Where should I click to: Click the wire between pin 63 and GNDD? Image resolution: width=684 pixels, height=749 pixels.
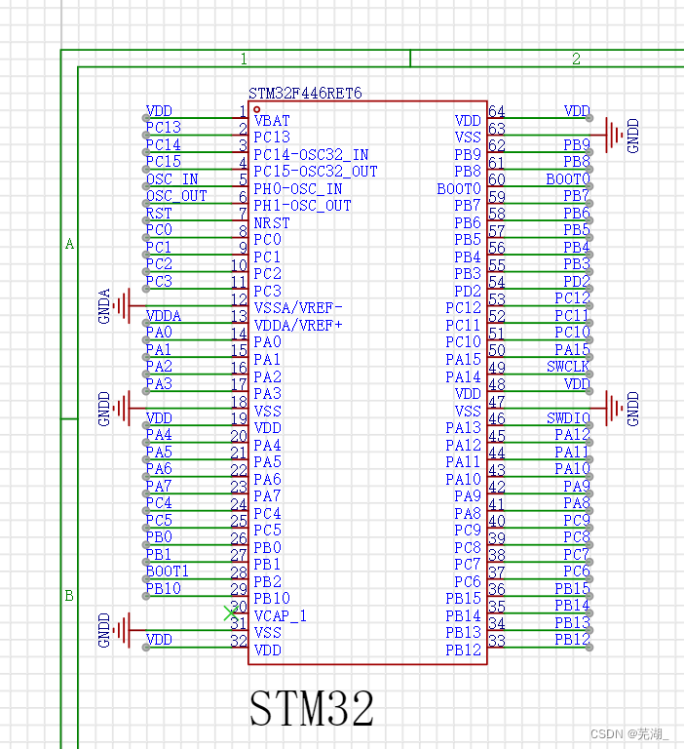pos(547,136)
